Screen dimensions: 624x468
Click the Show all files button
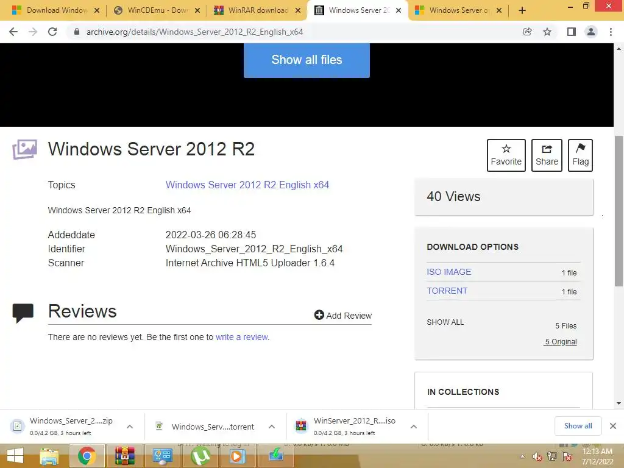pyautogui.click(x=307, y=60)
